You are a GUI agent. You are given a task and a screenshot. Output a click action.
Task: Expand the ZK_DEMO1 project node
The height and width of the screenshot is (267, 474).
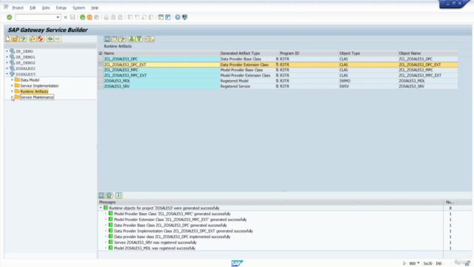7,57
